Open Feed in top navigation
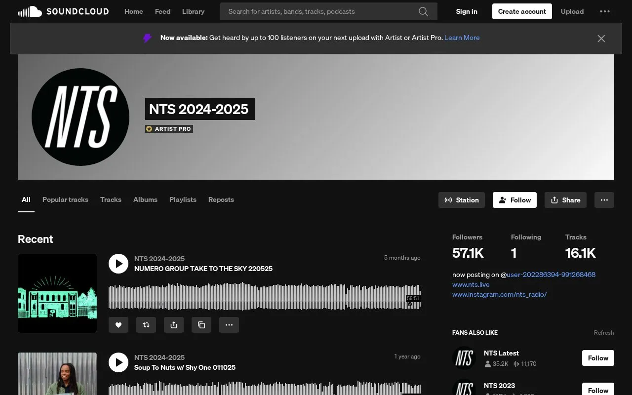Viewport: 632px width, 395px height. [162, 11]
